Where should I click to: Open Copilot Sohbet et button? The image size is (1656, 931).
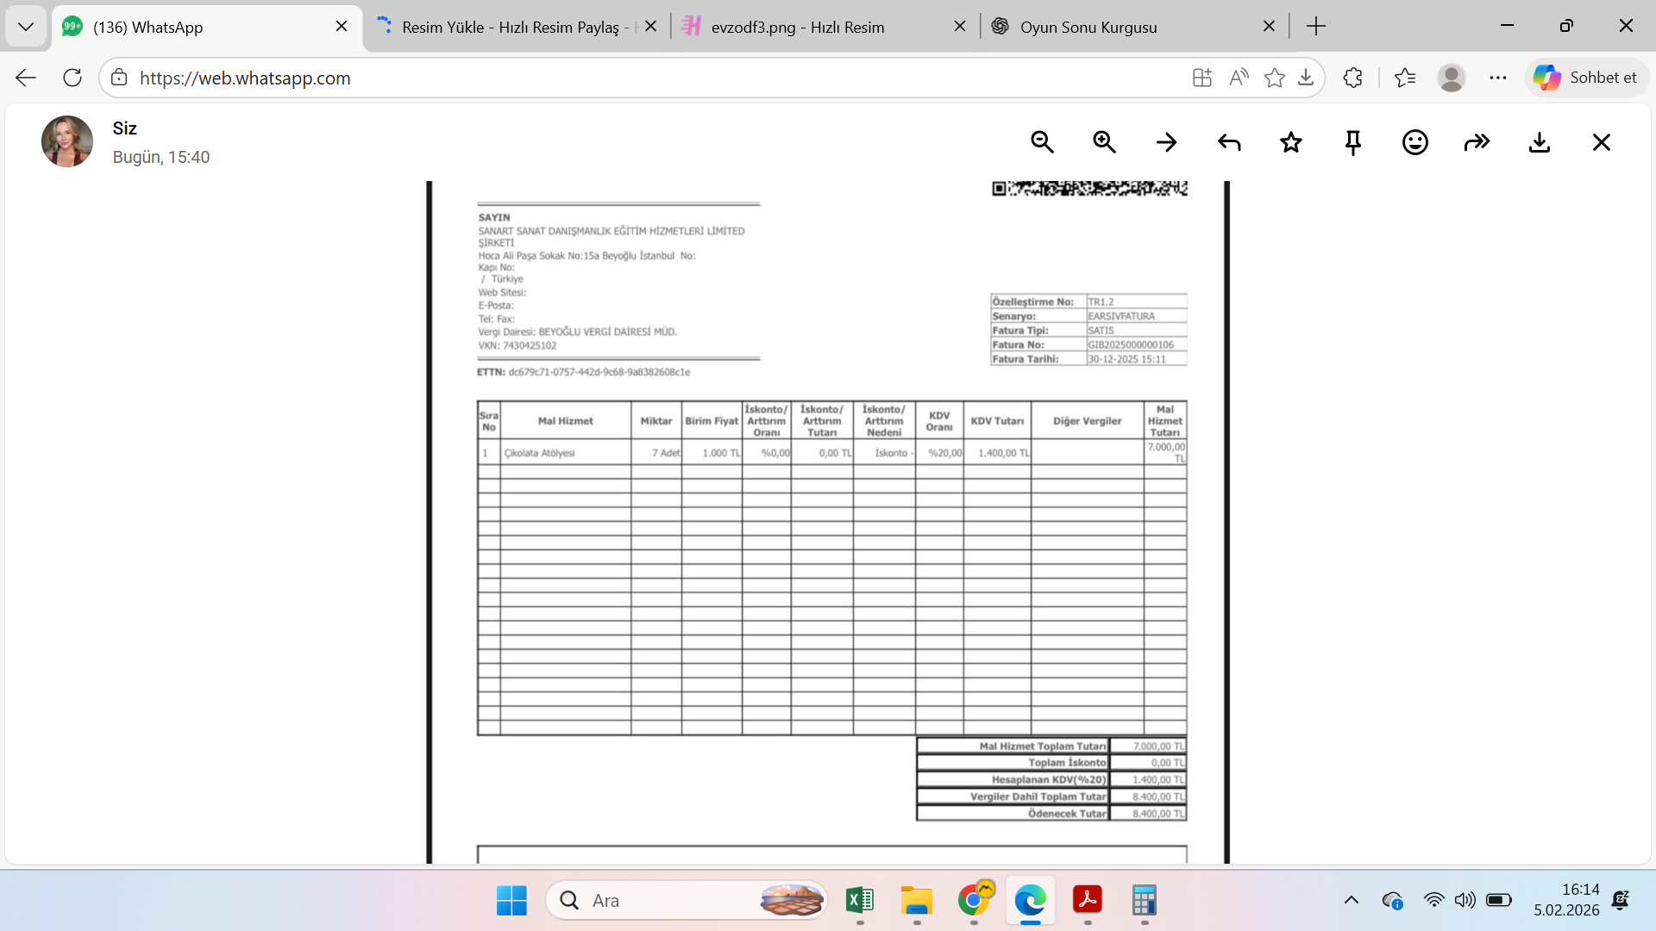pyautogui.click(x=1586, y=78)
